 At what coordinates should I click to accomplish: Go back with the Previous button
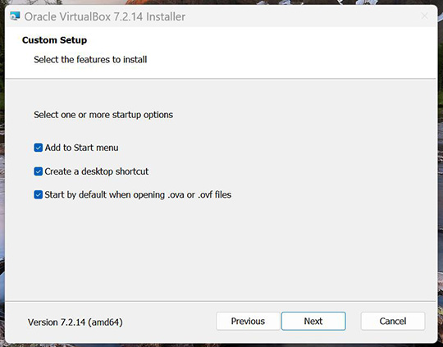[248, 321]
